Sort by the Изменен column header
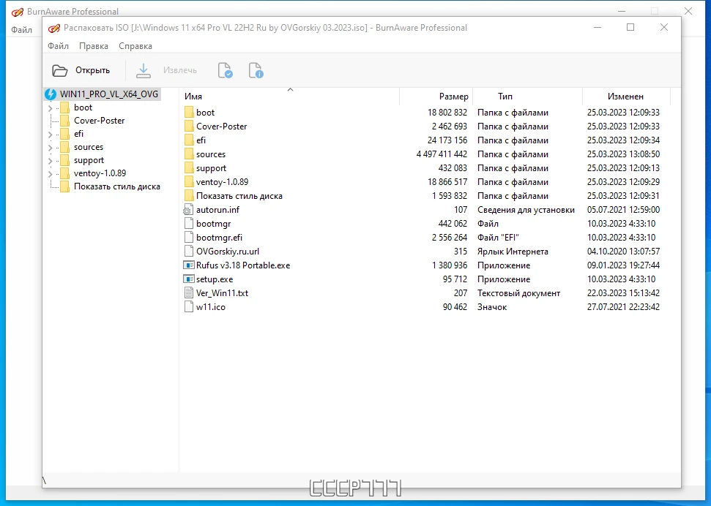 point(626,97)
